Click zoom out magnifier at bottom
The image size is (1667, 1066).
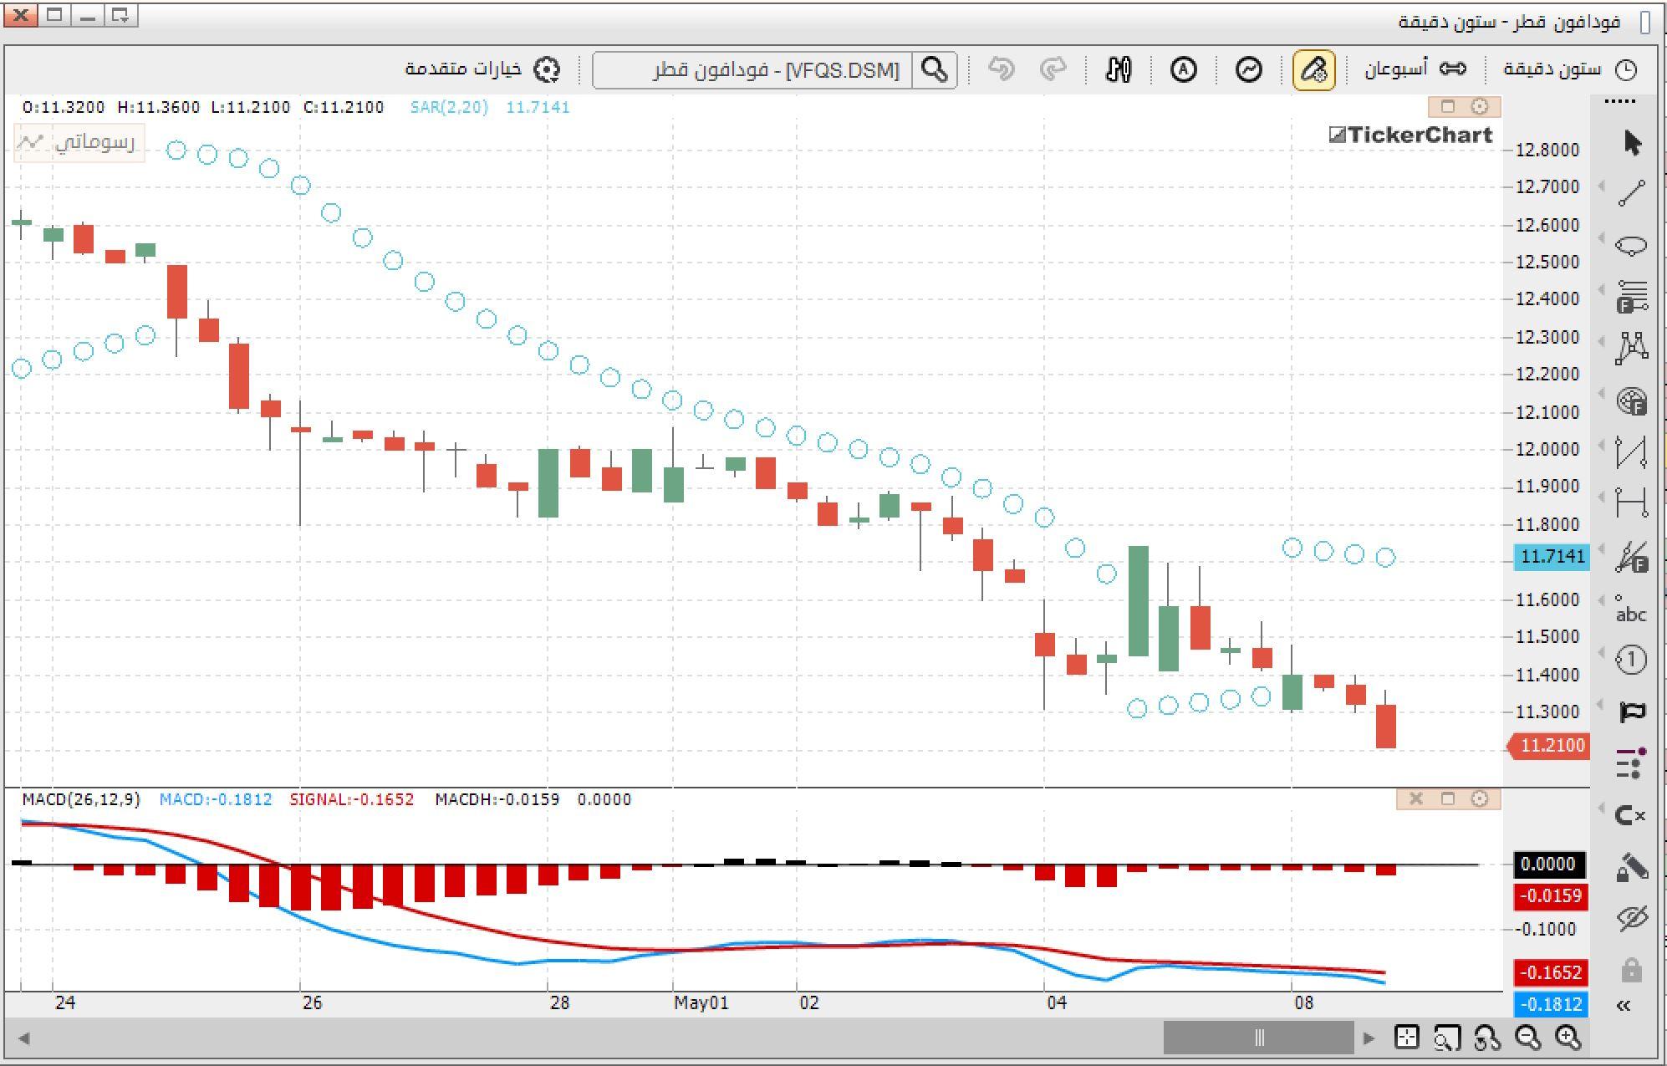(x=1528, y=1038)
